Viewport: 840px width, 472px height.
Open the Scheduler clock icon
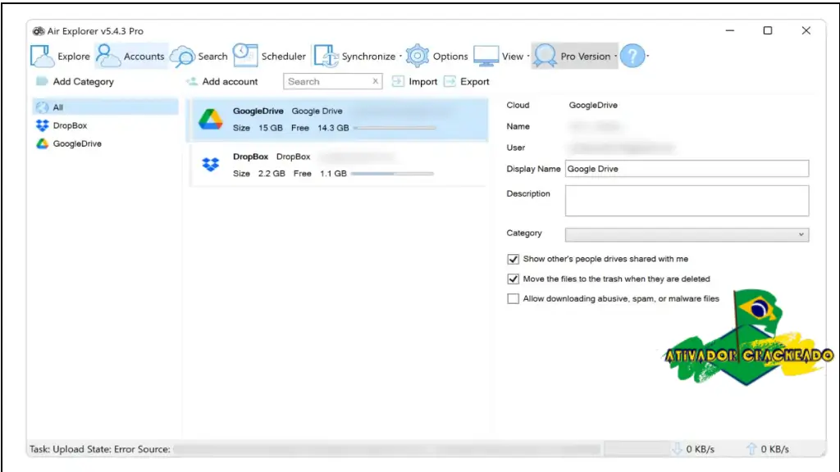click(x=245, y=56)
